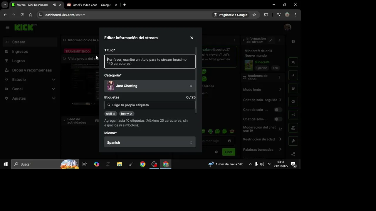The height and width of the screenshot is (211, 376).
Task: Open File Explorer from the taskbar
Action: coord(120,164)
